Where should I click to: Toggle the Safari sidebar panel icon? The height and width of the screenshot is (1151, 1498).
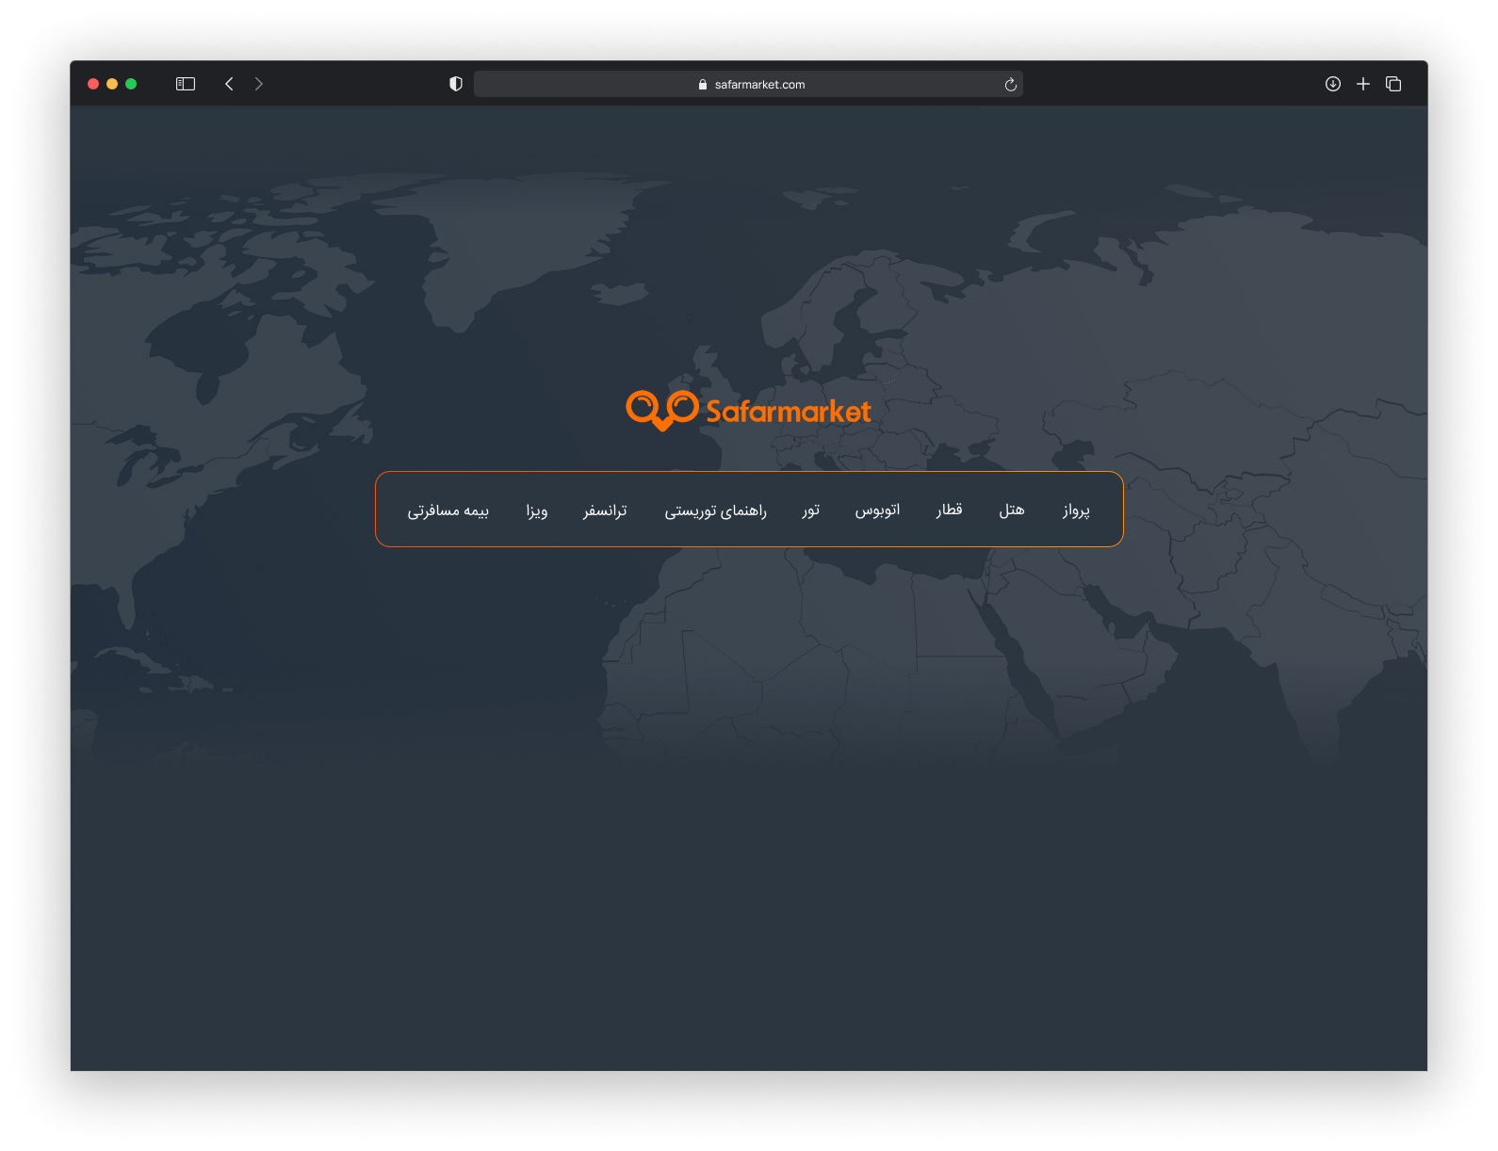point(186,84)
